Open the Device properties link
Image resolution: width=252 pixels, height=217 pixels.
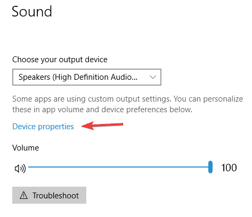click(x=43, y=127)
